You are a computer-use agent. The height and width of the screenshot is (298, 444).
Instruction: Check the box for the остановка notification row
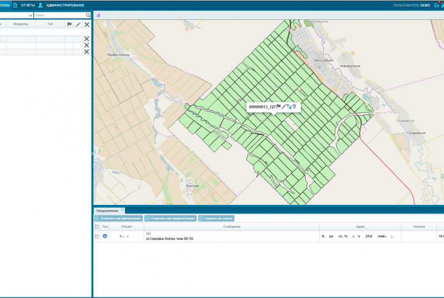point(97,237)
